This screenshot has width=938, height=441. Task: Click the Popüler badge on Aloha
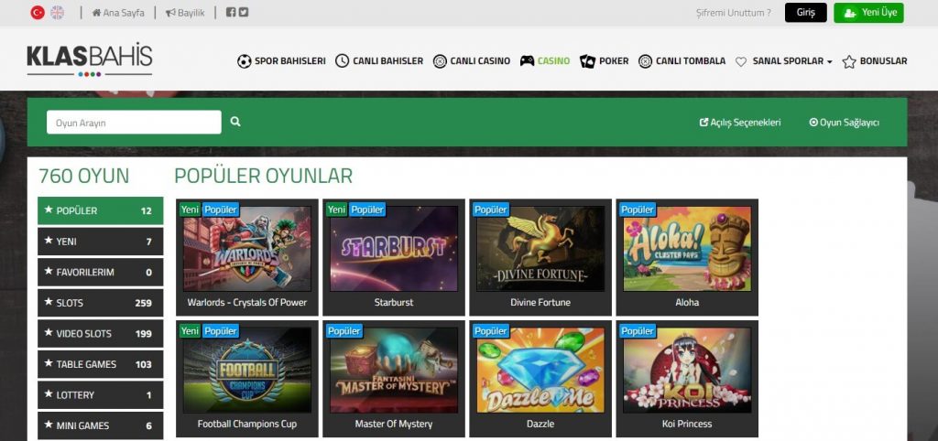click(638, 210)
